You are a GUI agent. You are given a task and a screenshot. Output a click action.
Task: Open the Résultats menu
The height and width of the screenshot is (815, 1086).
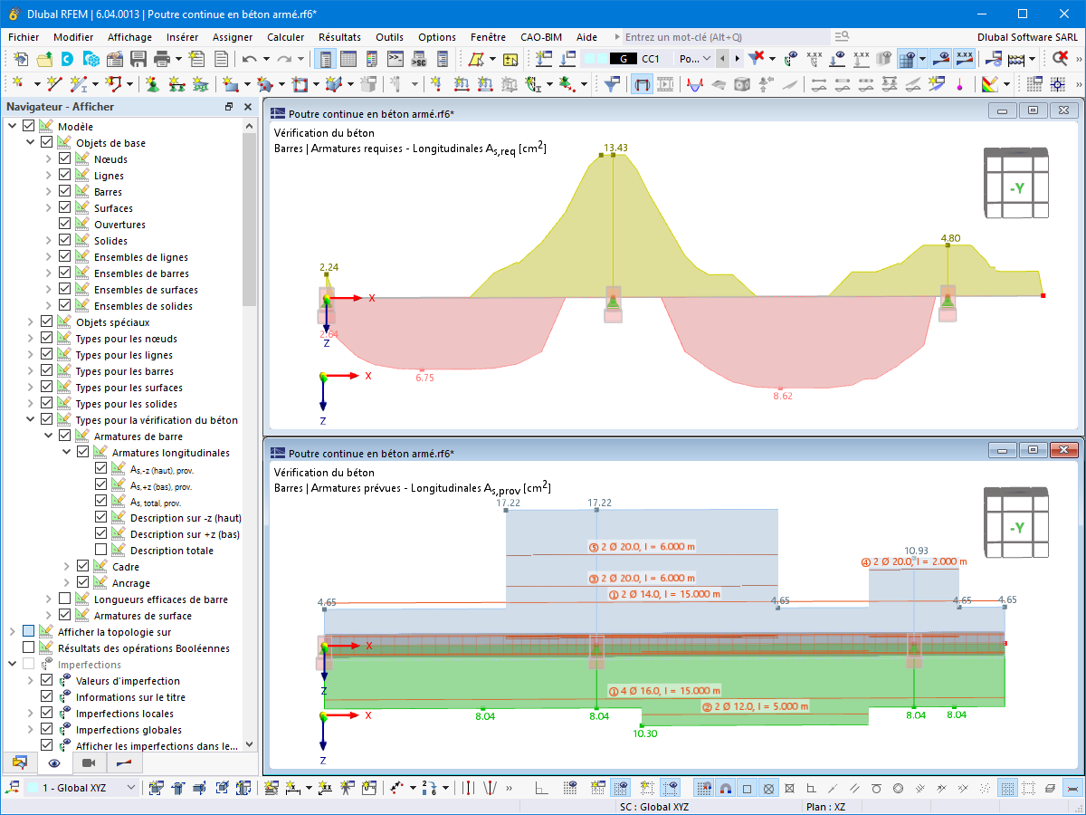(339, 37)
